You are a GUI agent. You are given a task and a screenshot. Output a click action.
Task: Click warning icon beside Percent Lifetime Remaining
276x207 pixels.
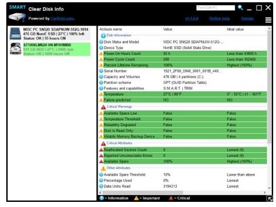point(101,65)
